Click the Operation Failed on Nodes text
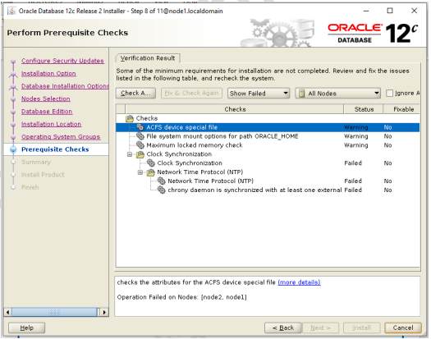431x339 pixels. point(181,297)
